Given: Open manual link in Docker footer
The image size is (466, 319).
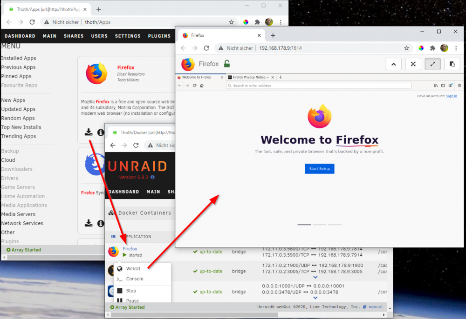Looking at the screenshot, I should coord(376,307).
